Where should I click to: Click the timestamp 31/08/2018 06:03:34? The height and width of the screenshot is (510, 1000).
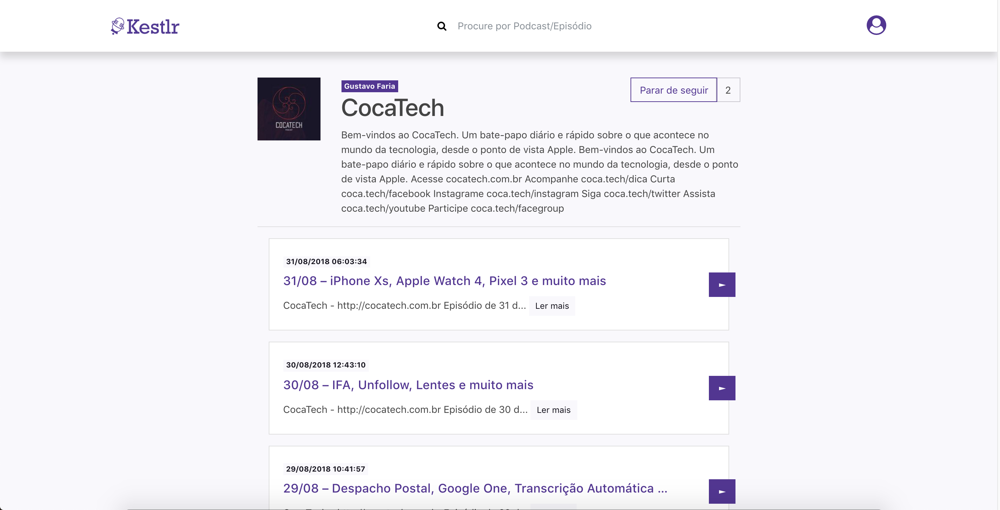(x=326, y=262)
